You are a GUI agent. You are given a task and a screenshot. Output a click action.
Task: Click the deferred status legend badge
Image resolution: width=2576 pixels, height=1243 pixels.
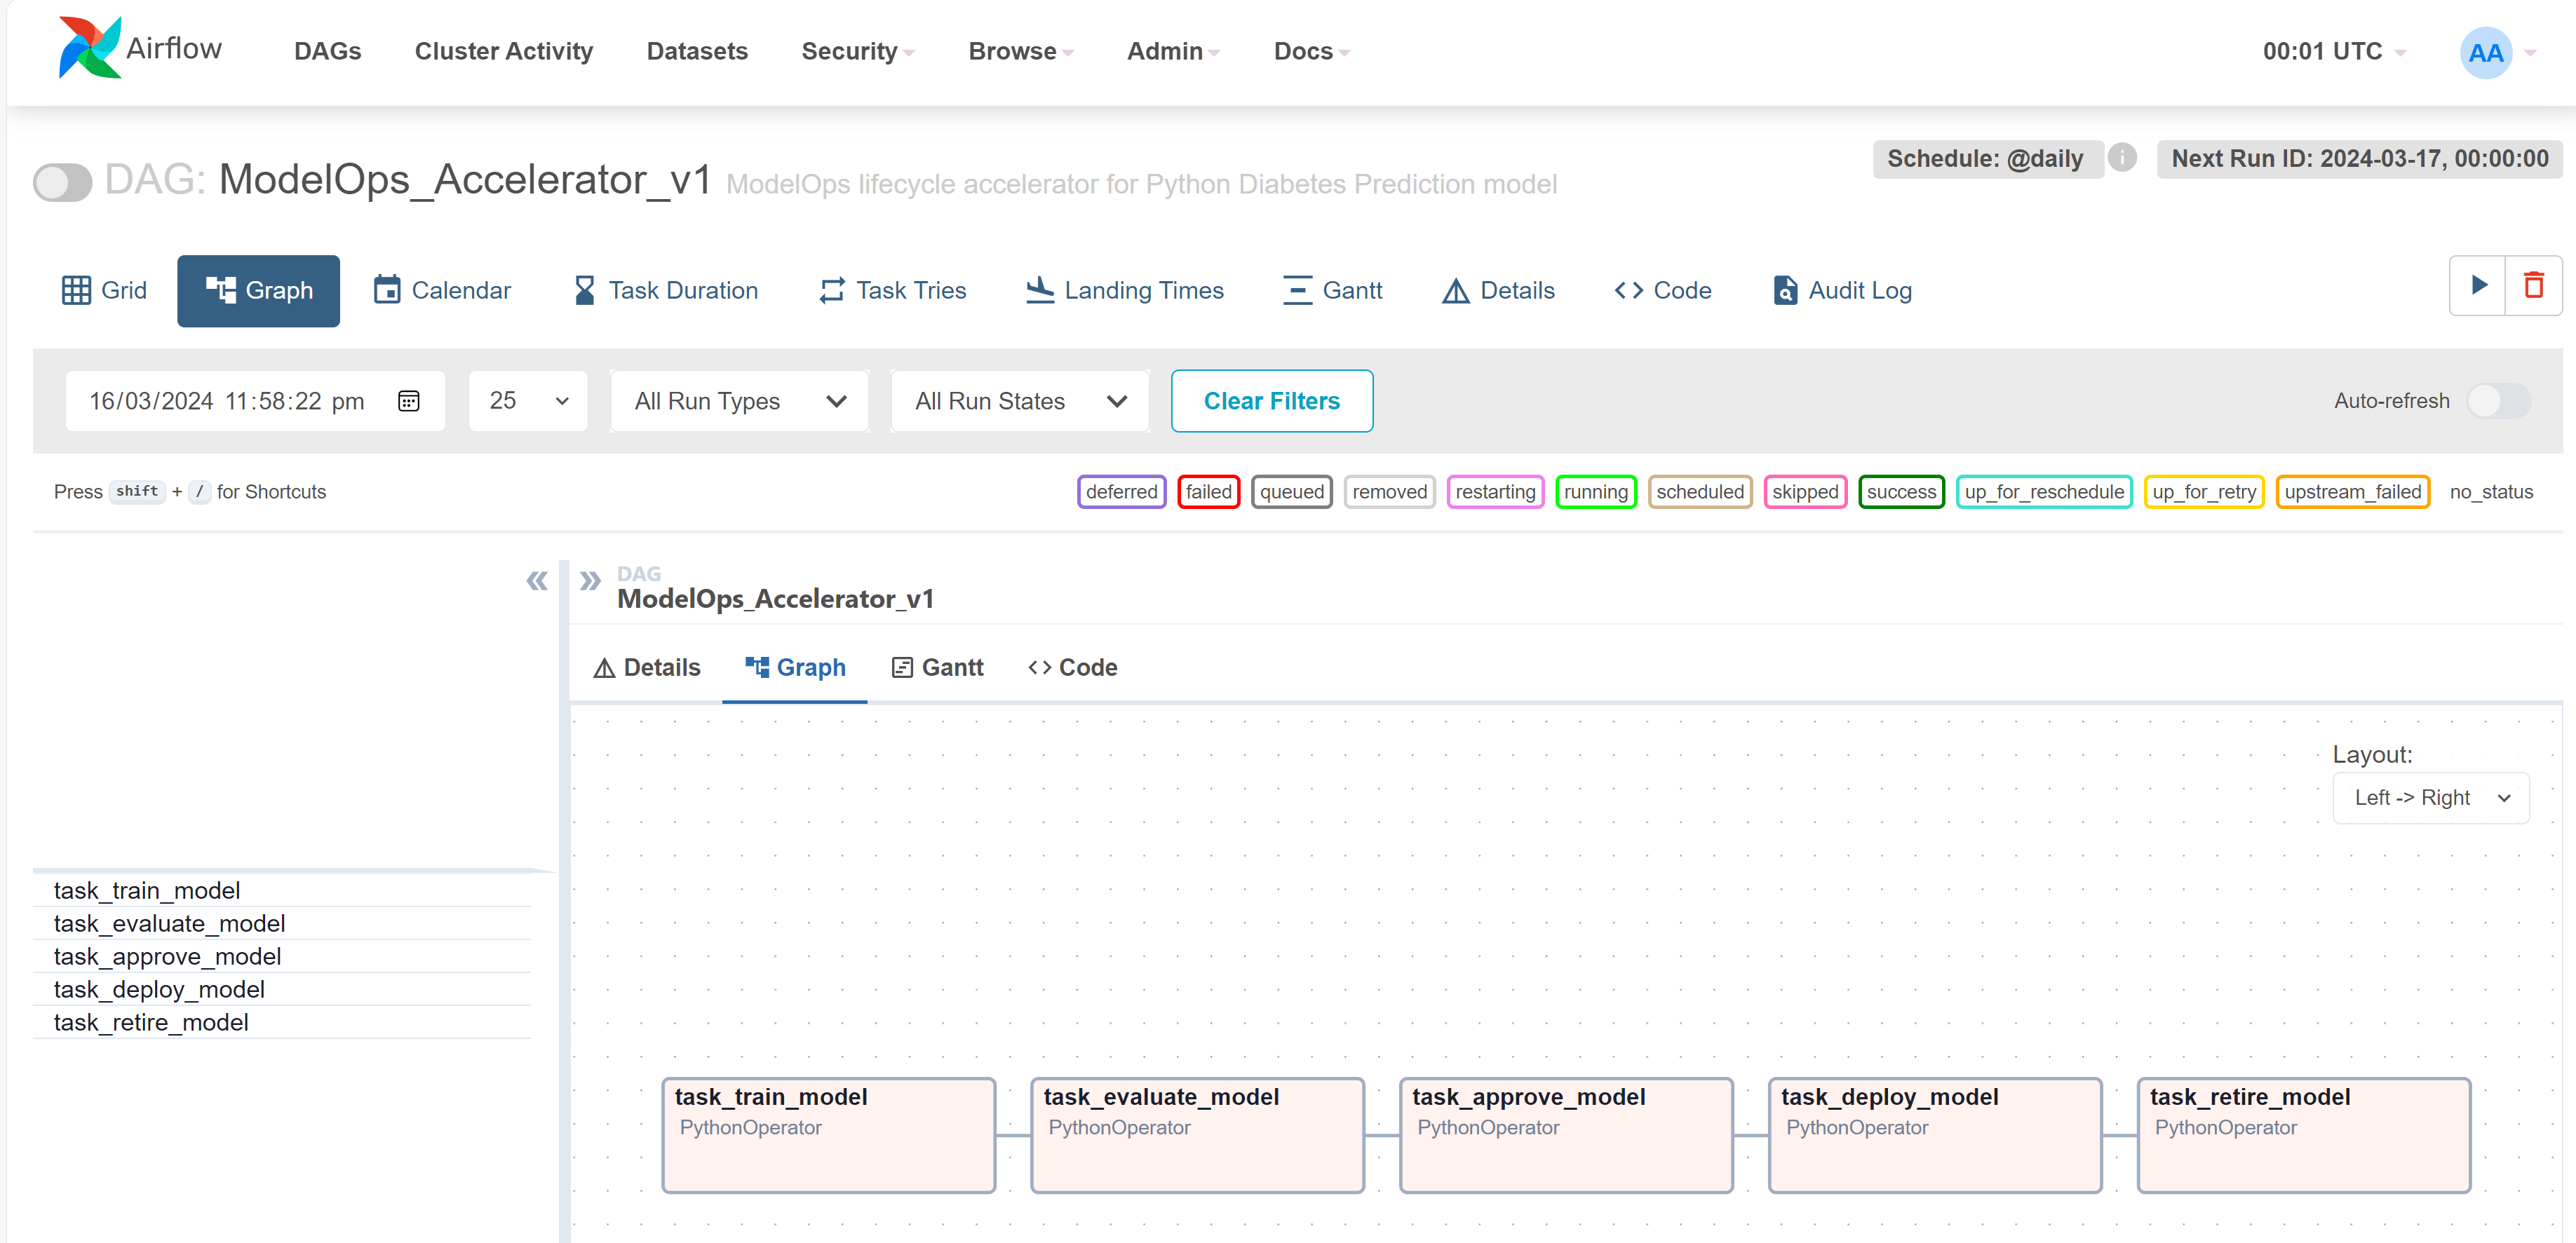click(1121, 492)
